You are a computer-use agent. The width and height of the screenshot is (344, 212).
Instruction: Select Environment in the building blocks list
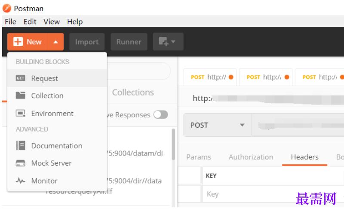pyautogui.click(x=57, y=113)
